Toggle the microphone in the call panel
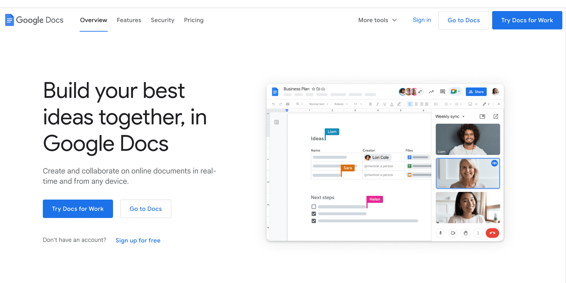 coord(441,233)
